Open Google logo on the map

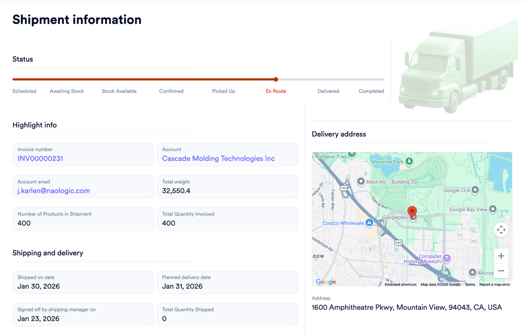click(x=326, y=282)
